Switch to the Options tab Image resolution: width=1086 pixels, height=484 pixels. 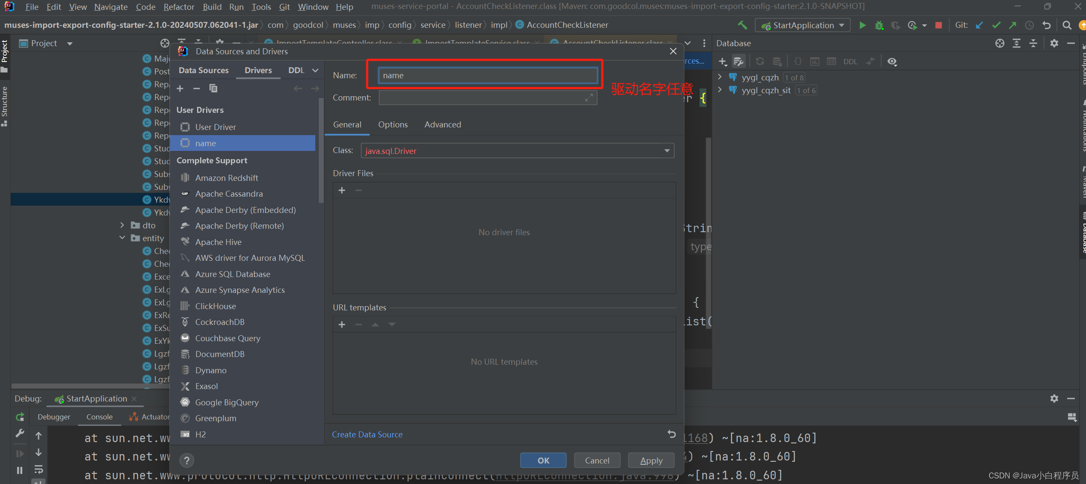[392, 124]
